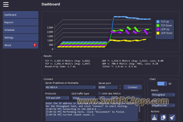Click the red notification badge on About
The width and height of the screenshot is (183, 122).
(35, 45)
